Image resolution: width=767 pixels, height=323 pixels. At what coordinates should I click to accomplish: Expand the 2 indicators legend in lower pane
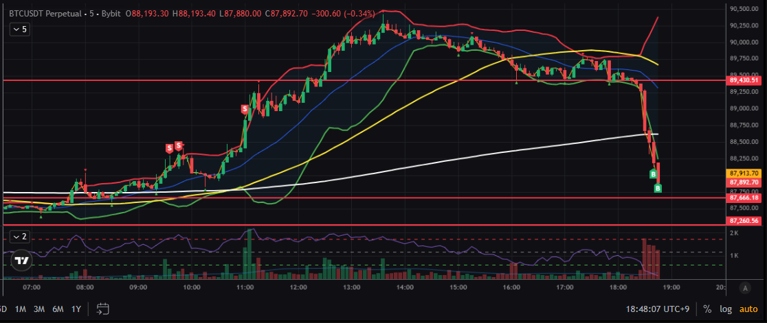19,237
